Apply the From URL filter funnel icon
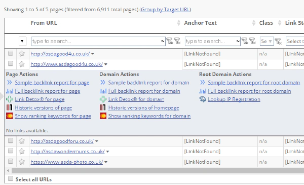The width and height of the screenshot is (304, 185). click(x=170, y=41)
